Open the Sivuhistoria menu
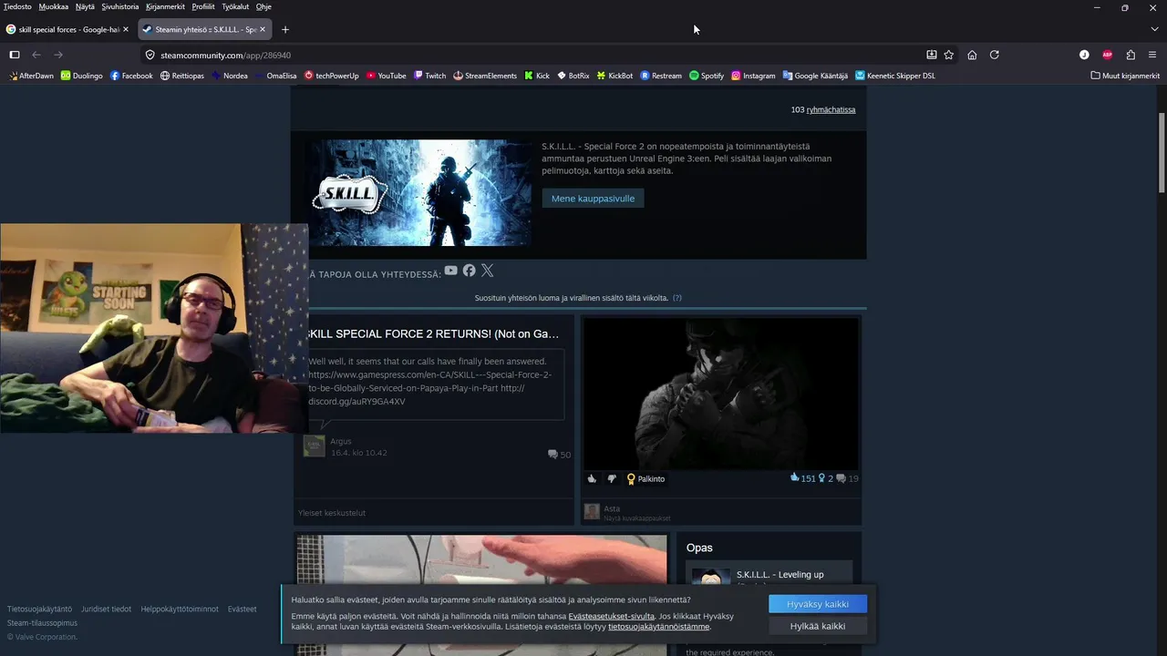1167x656 pixels. tap(120, 6)
